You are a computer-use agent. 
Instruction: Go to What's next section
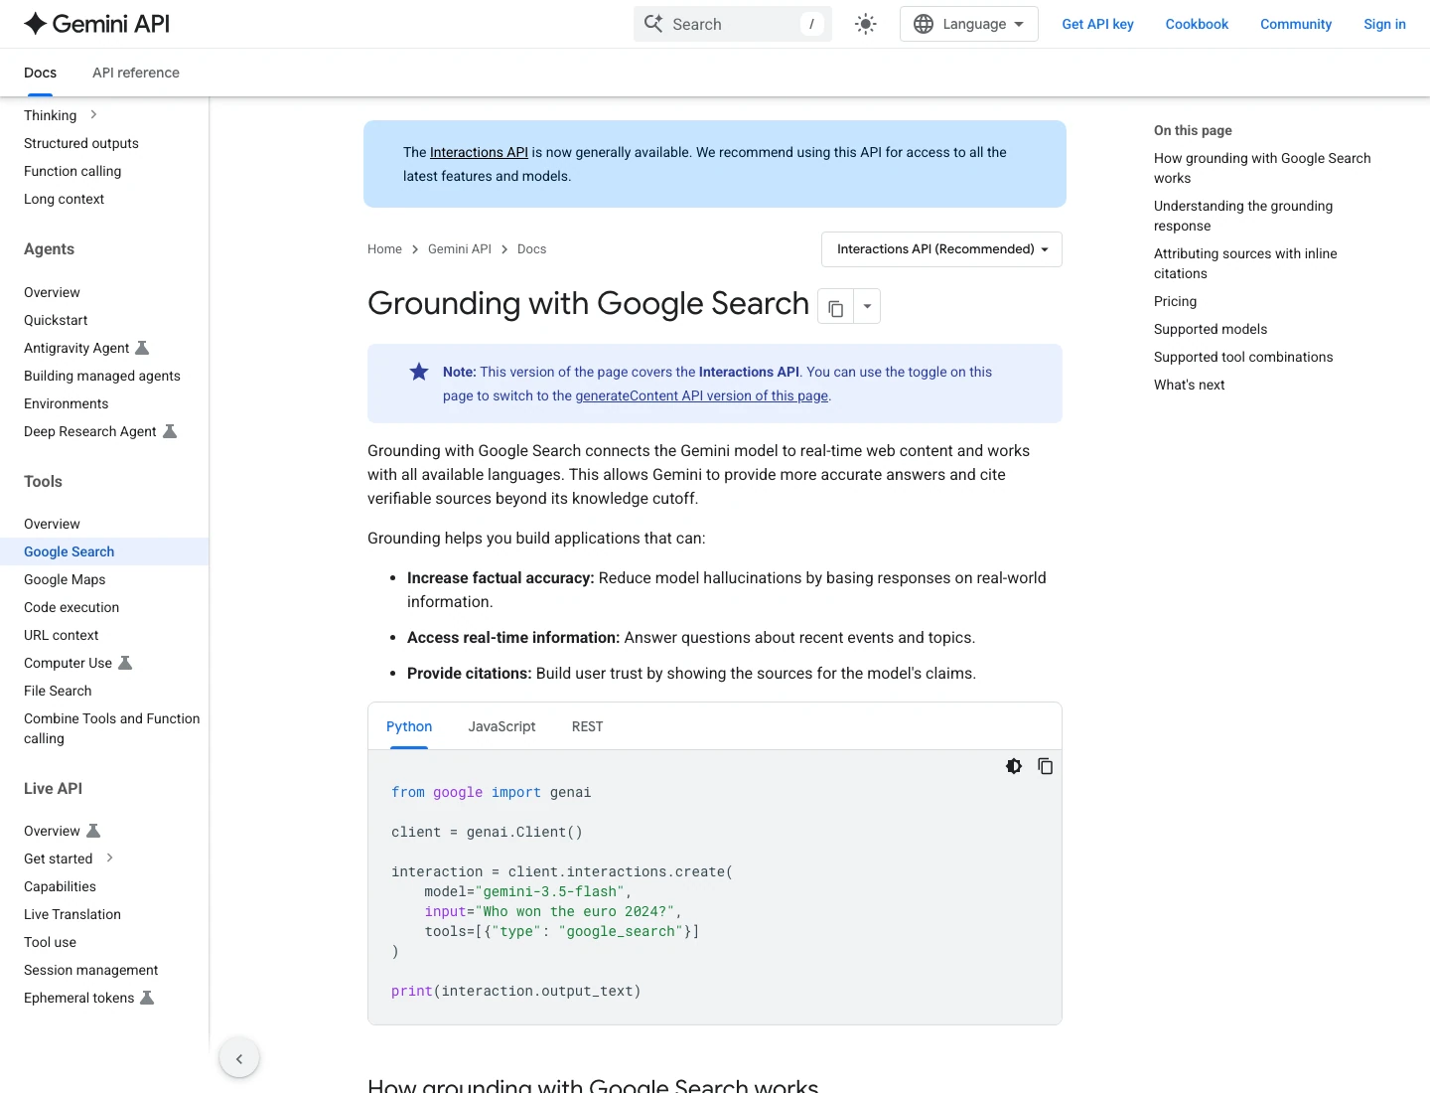[x=1189, y=385]
